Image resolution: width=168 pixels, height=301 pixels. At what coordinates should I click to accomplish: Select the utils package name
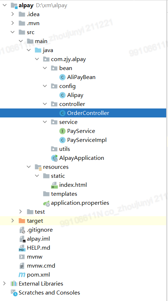point(65,149)
